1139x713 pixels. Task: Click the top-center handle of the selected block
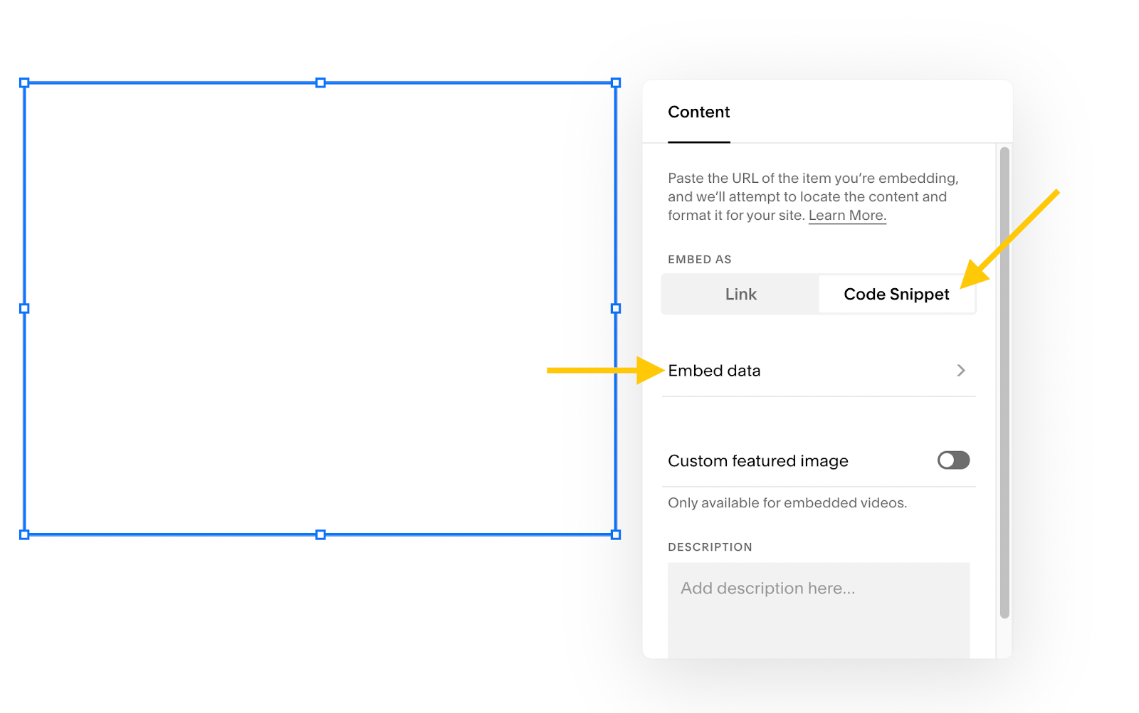point(320,83)
